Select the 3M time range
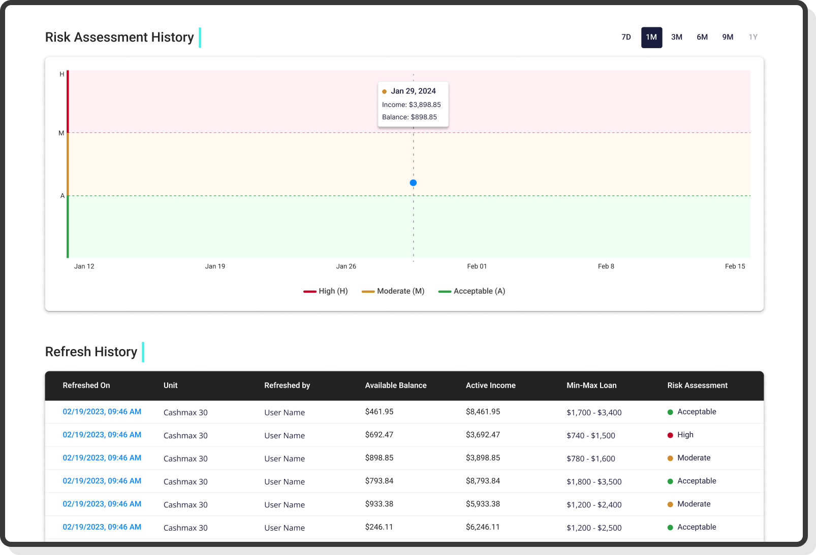 (x=677, y=37)
